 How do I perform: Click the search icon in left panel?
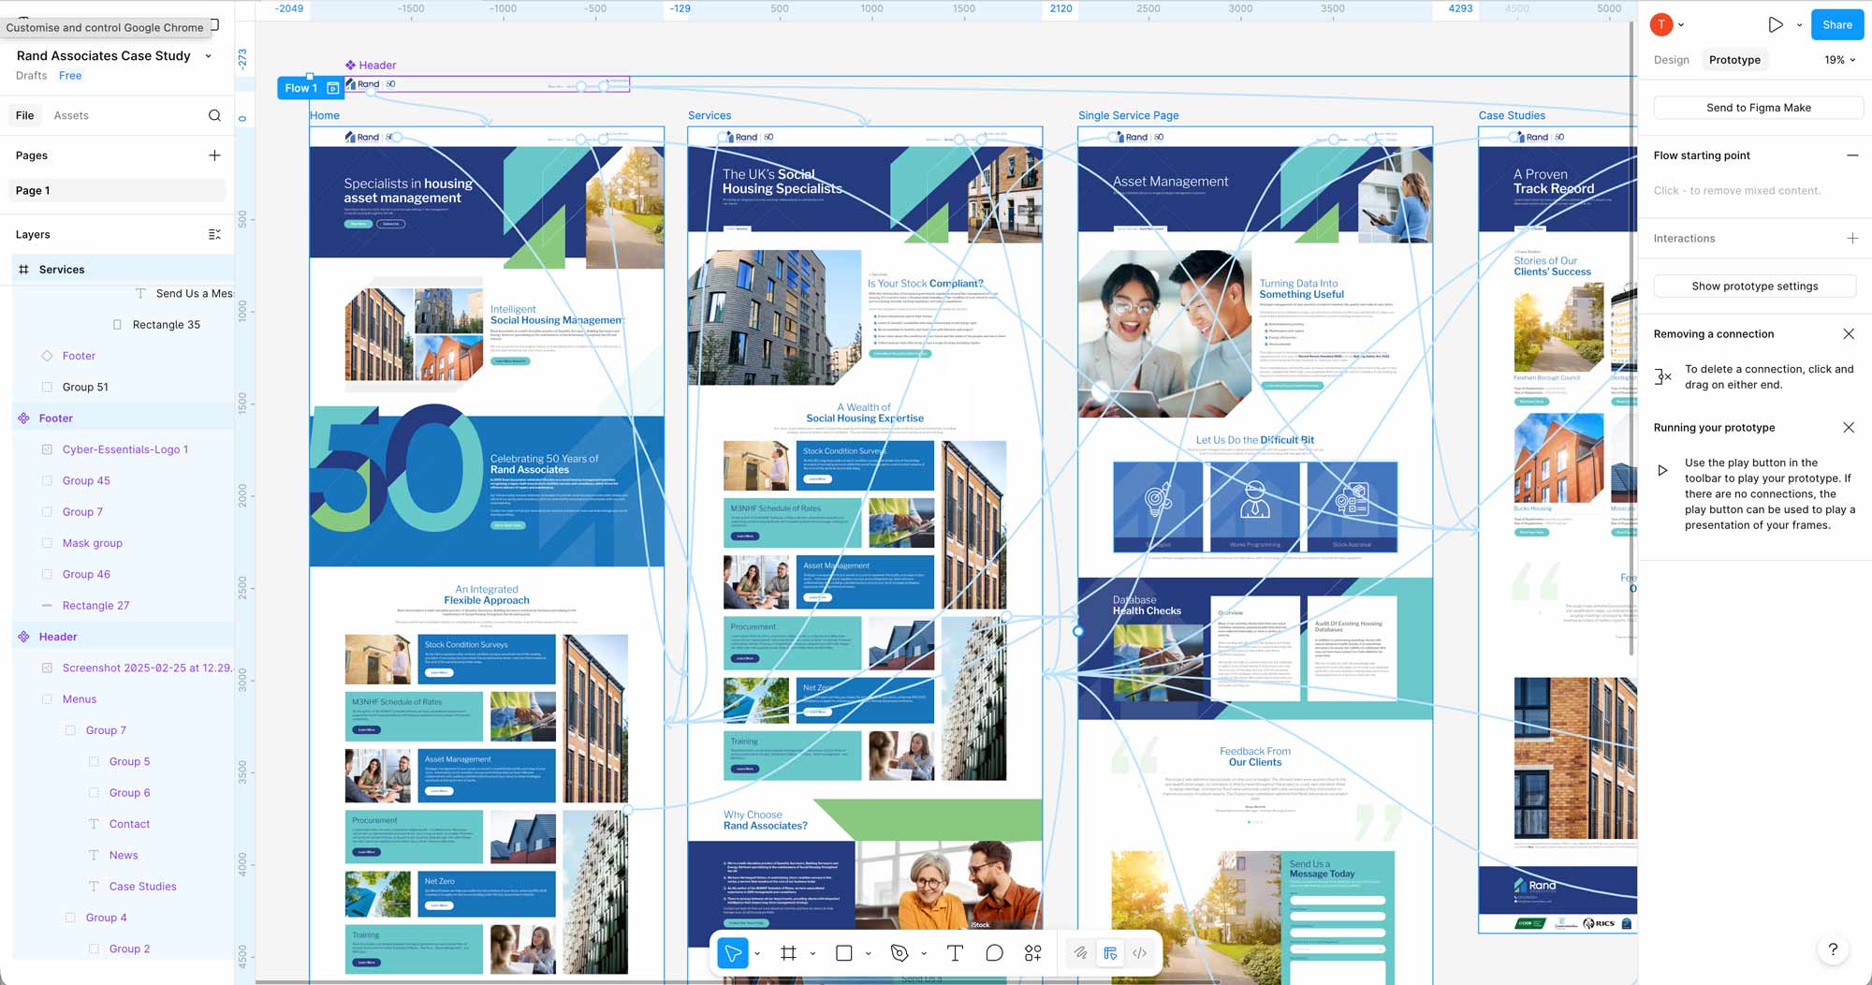point(214,115)
